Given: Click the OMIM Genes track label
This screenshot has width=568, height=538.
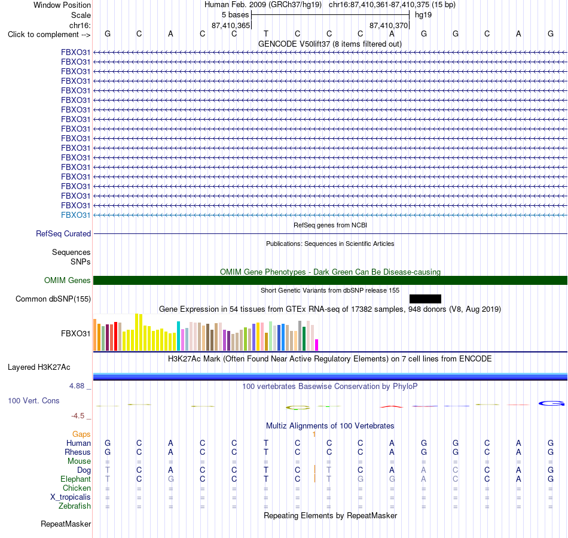Looking at the screenshot, I should 67,280.
